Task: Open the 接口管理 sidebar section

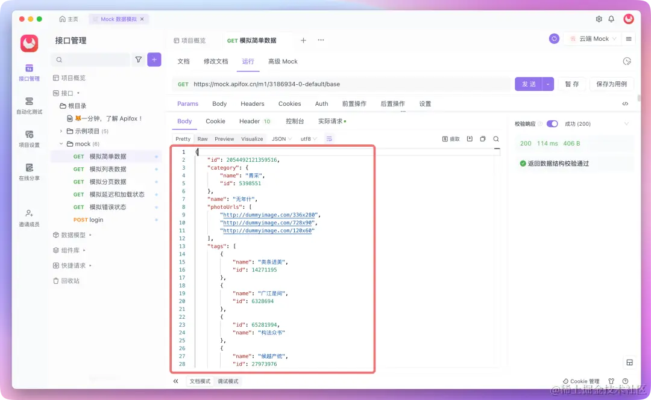Action: [29, 73]
